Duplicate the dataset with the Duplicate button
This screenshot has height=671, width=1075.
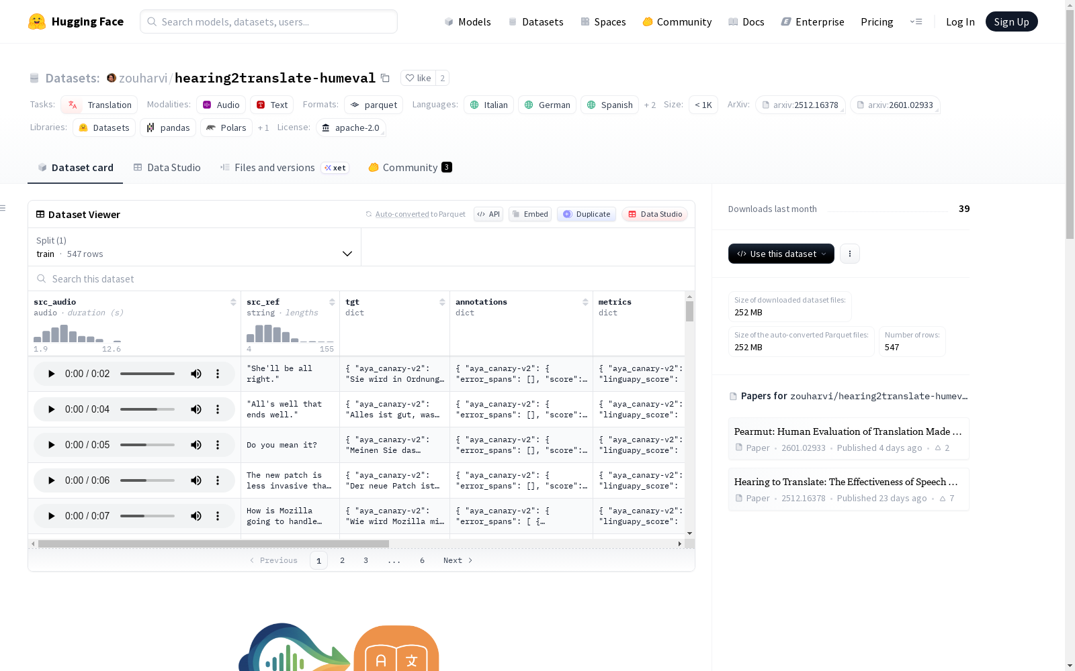pos(587,214)
